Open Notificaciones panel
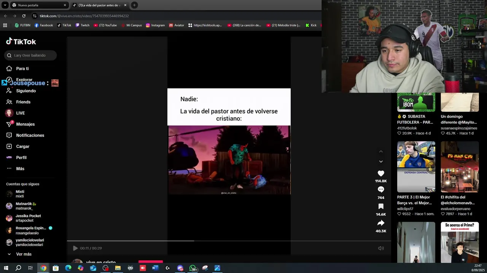 [x=25, y=135]
